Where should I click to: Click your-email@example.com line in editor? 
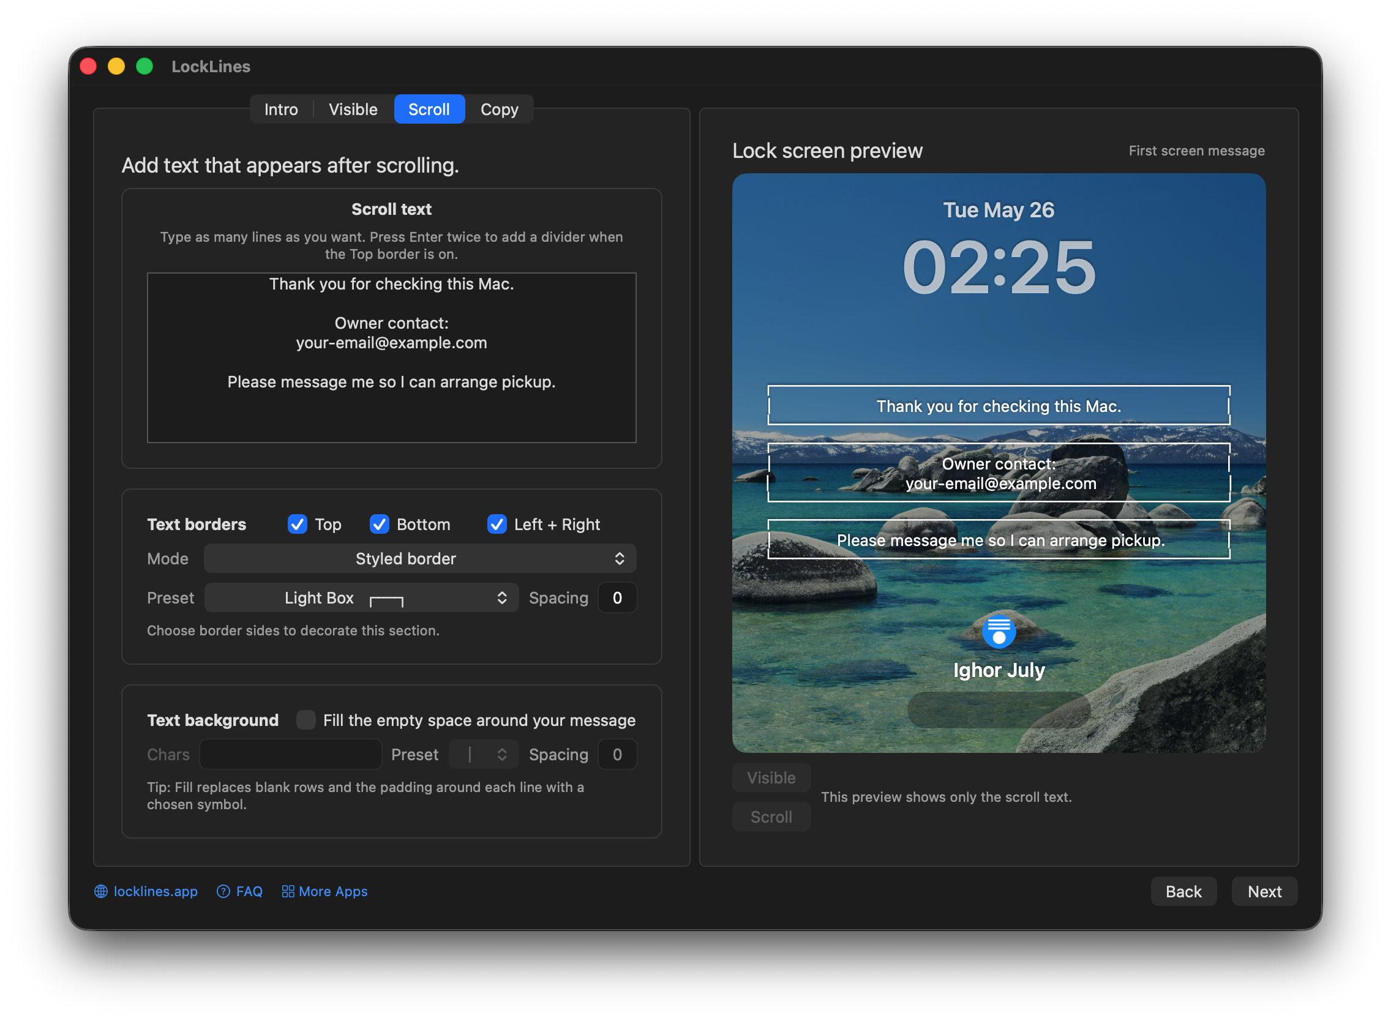tap(391, 343)
